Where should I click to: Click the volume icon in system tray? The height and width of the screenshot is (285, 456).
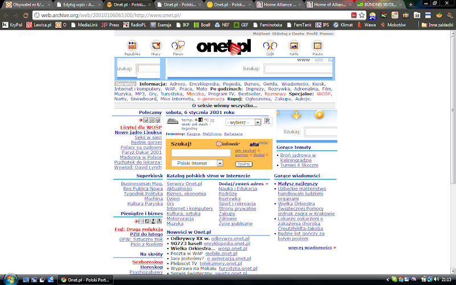pyautogui.click(x=436, y=279)
